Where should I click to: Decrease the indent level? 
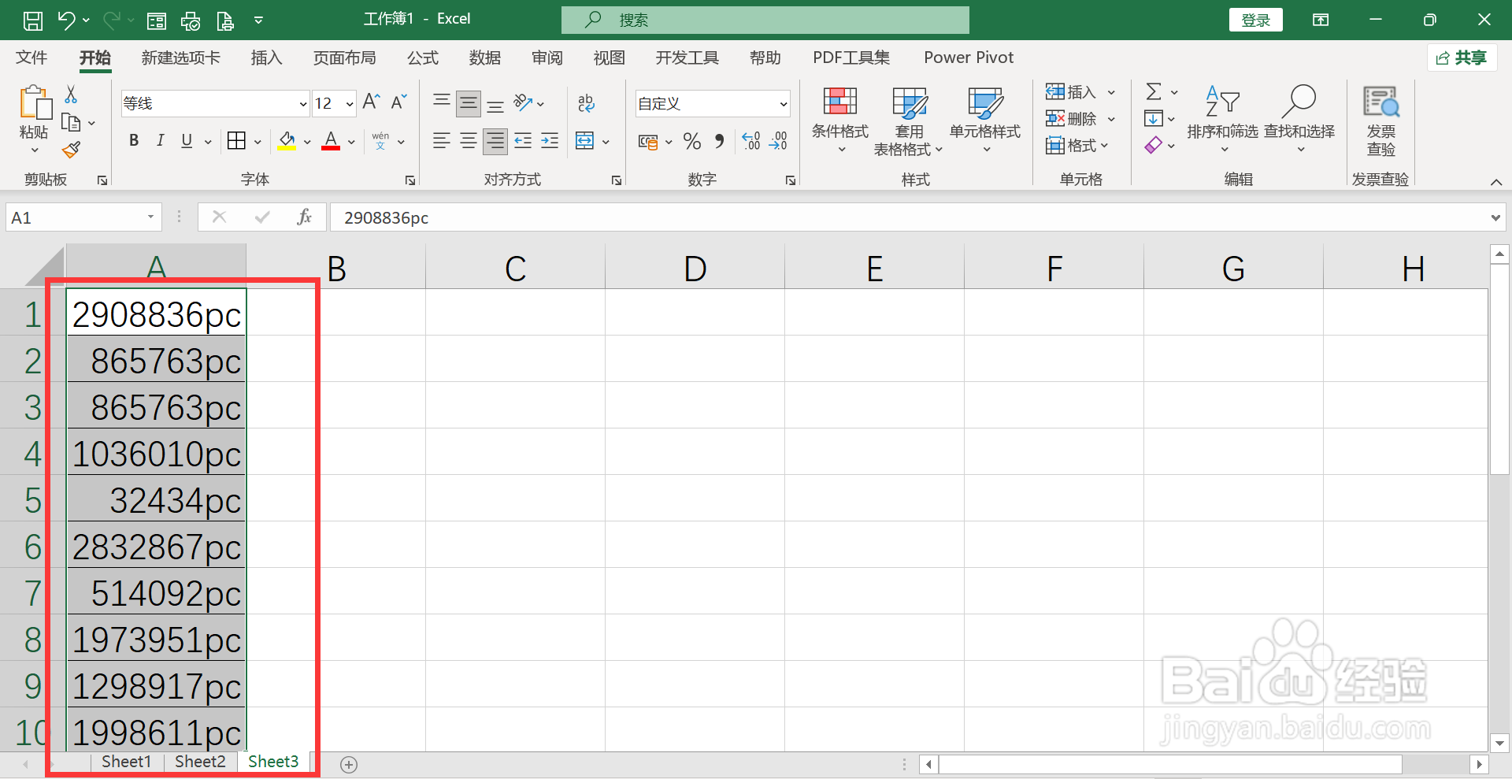pos(523,141)
